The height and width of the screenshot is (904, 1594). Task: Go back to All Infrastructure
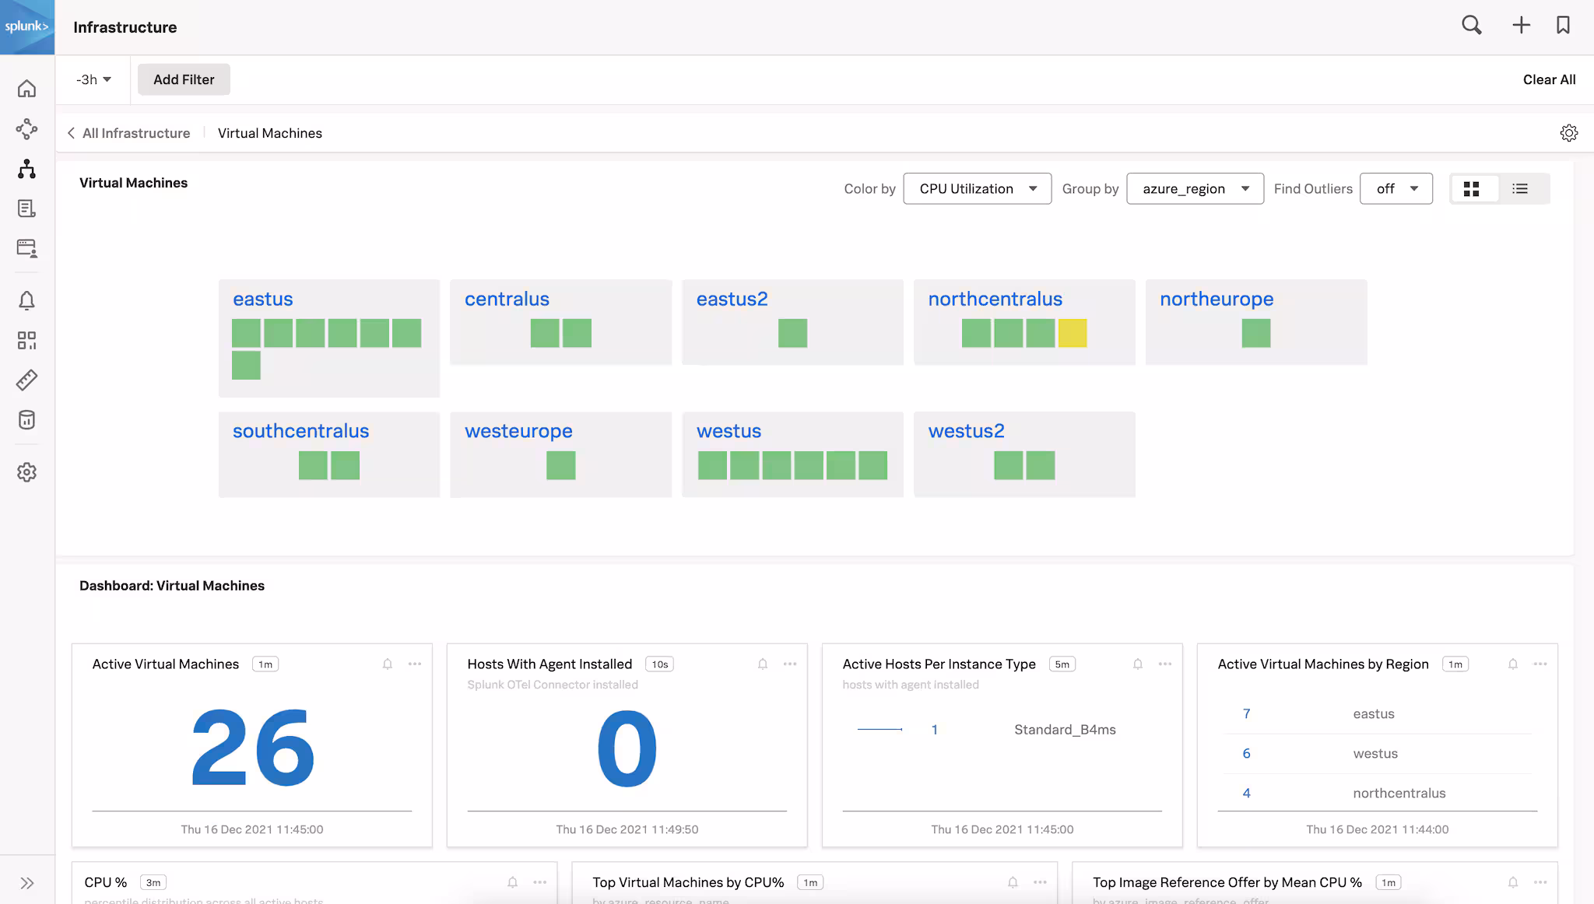point(129,133)
